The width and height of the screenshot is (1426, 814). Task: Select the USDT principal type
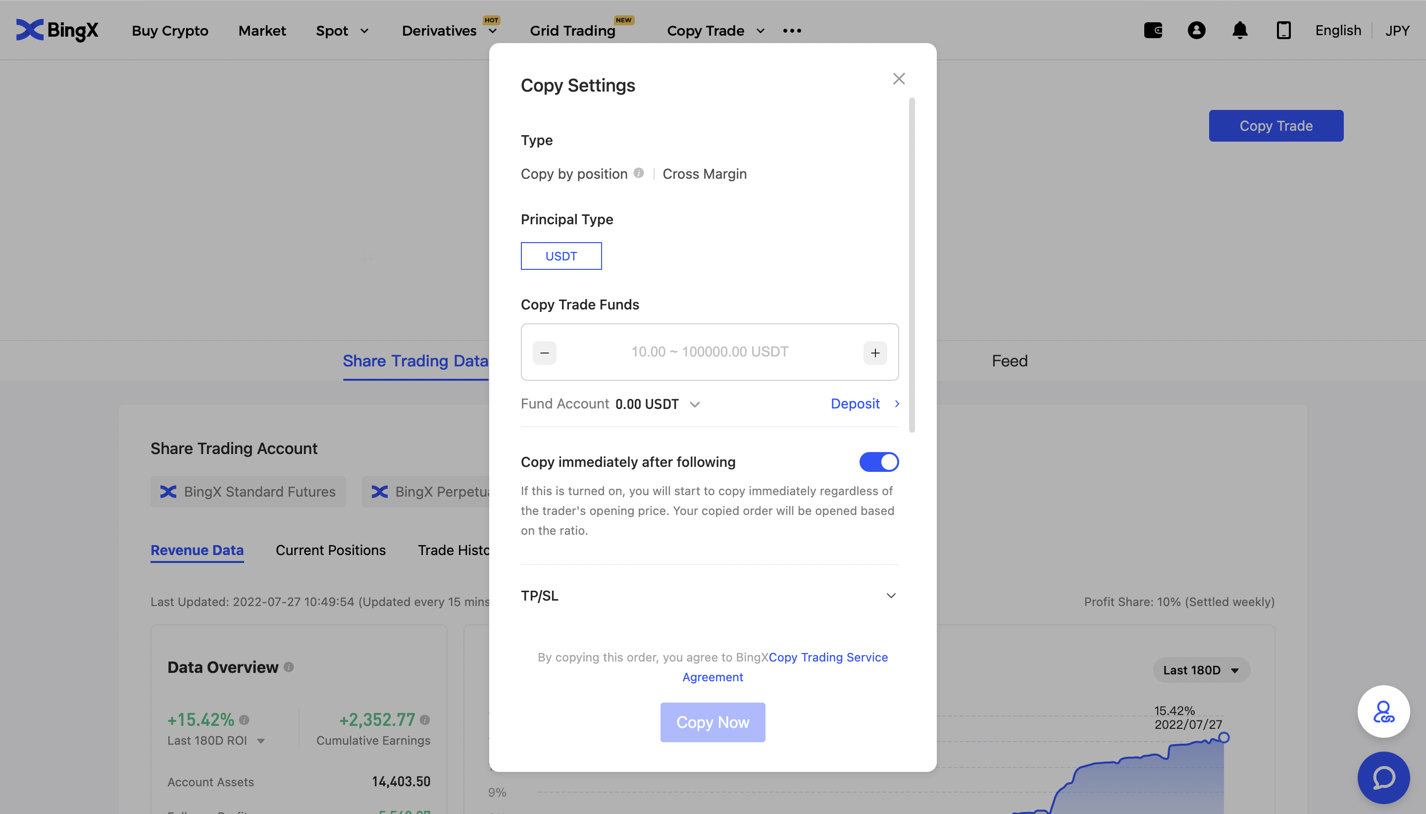[561, 256]
